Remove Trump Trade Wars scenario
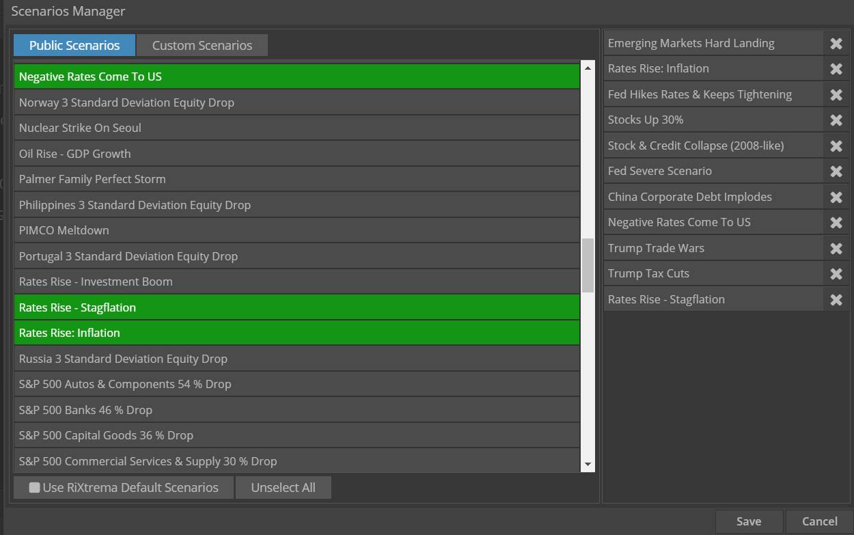 click(x=836, y=249)
